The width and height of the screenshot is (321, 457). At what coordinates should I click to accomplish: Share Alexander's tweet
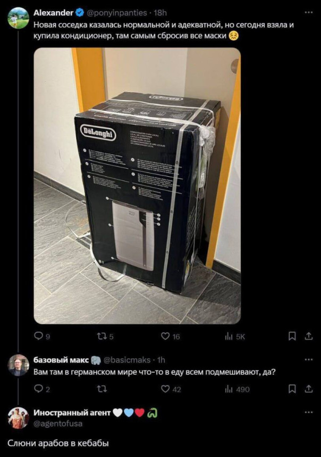pos(308,336)
